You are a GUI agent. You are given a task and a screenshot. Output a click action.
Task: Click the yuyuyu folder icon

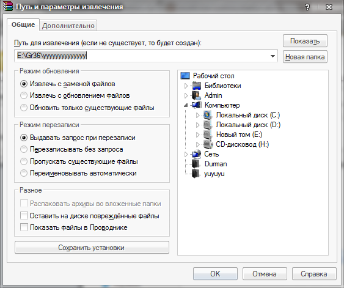(196, 174)
